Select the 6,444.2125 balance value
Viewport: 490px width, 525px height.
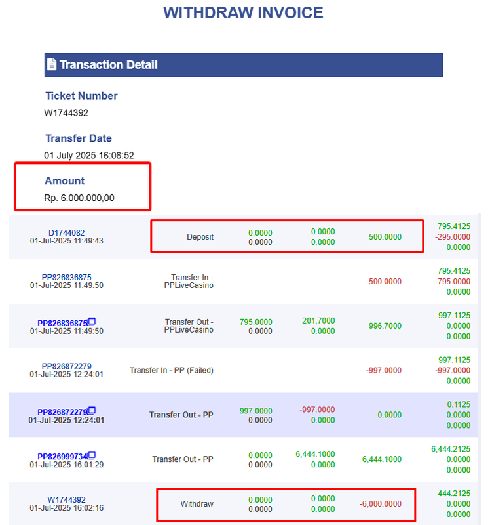[451, 449]
